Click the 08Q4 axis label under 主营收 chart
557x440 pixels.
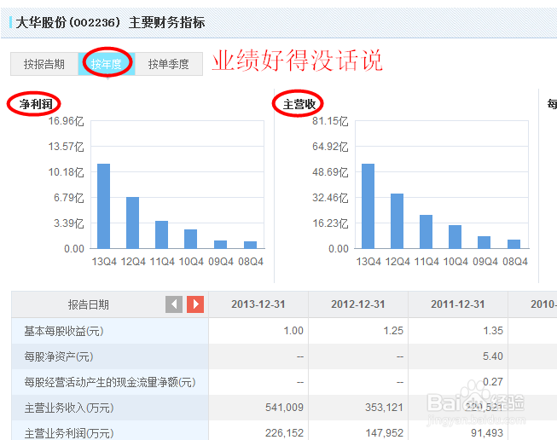click(515, 262)
